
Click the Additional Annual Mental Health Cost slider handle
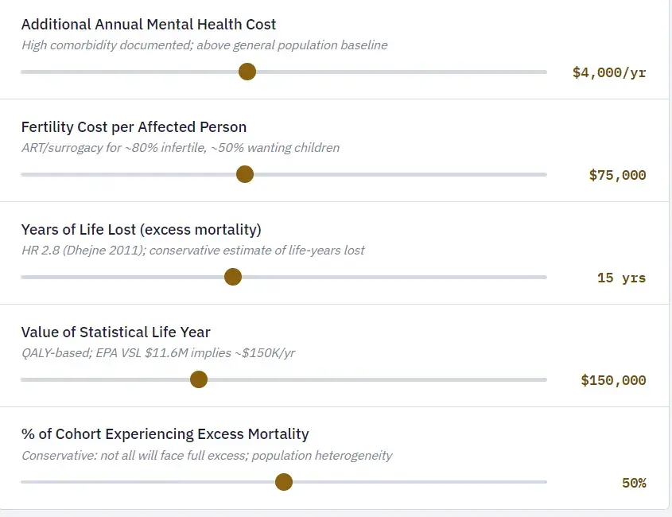click(x=247, y=72)
